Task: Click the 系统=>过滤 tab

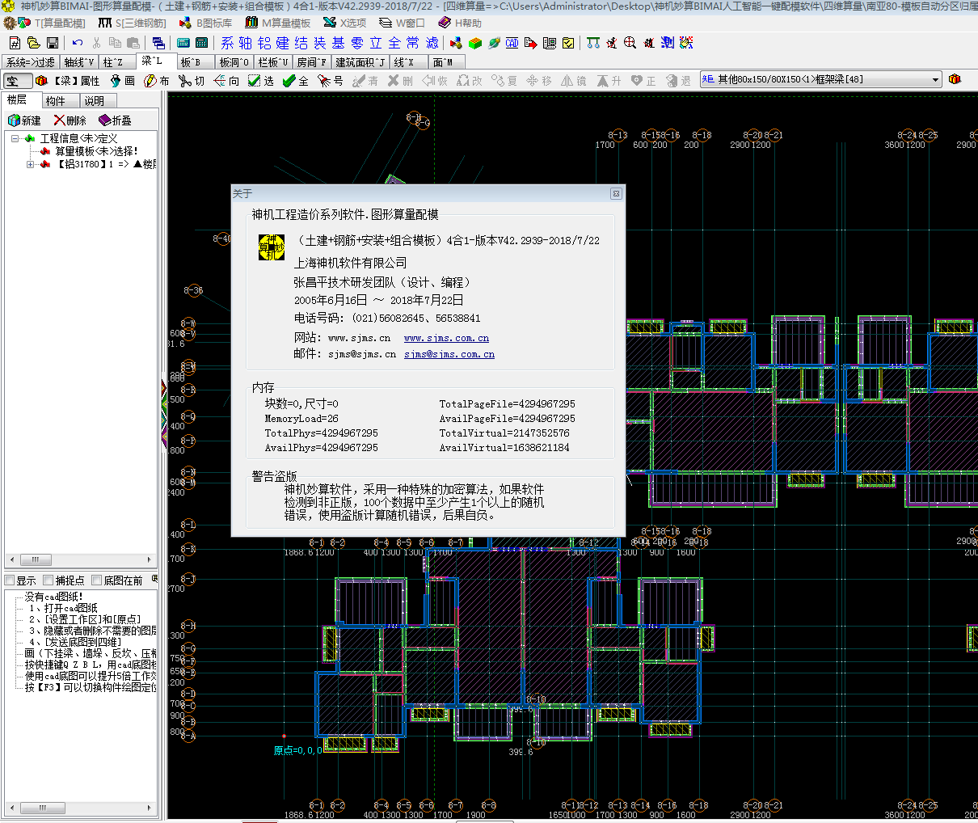Action: coord(31,62)
